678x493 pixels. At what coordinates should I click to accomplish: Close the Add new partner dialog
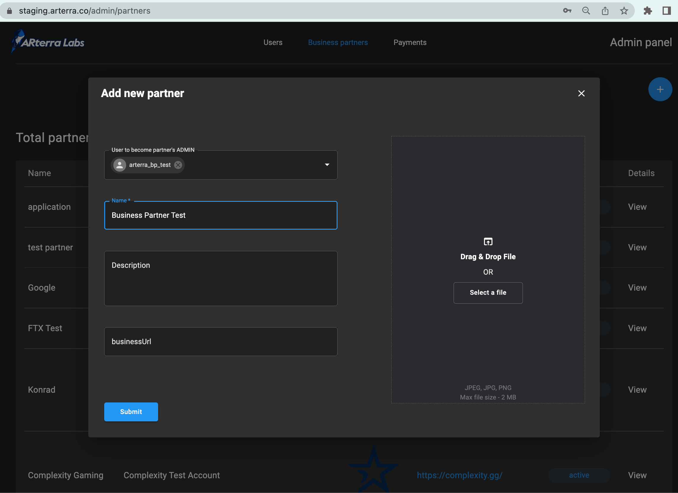coord(581,94)
